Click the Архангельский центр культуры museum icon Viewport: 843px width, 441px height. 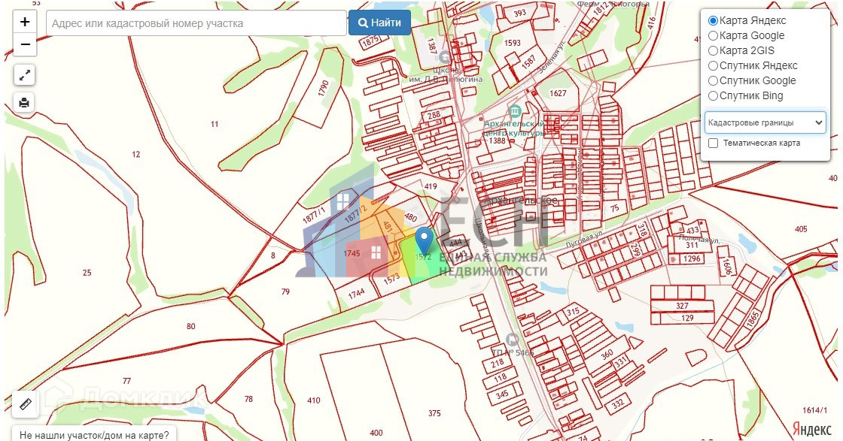(x=515, y=110)
